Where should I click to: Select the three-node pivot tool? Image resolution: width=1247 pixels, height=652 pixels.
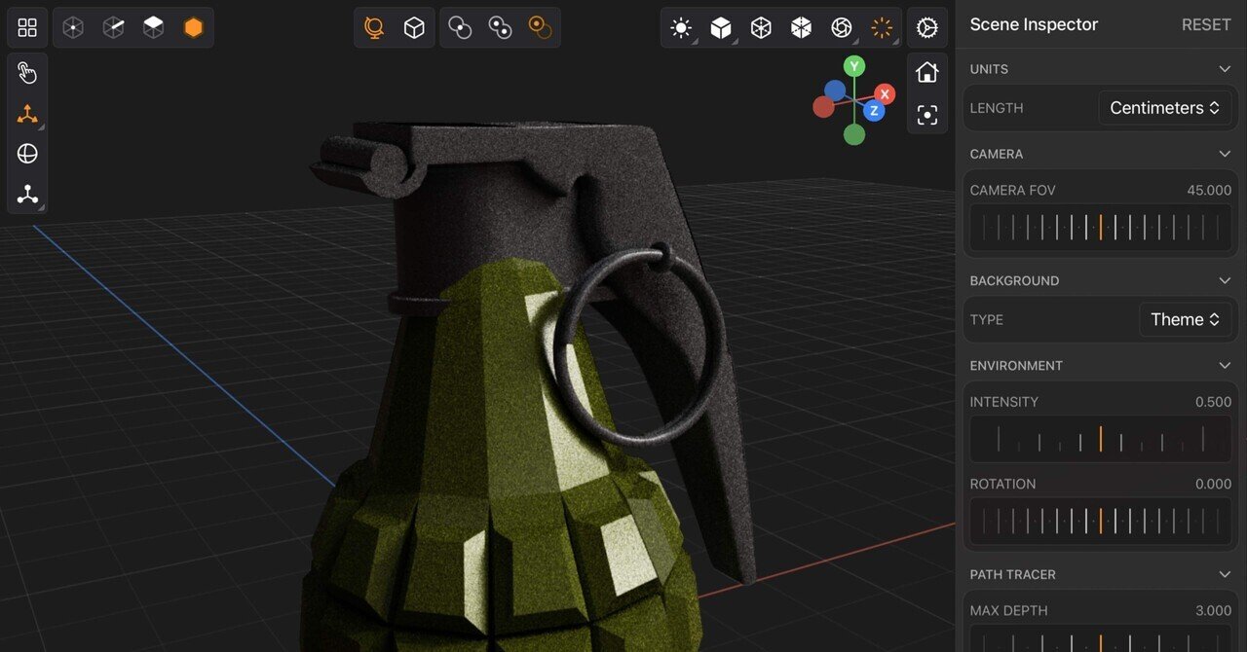(x=27, y=194)
